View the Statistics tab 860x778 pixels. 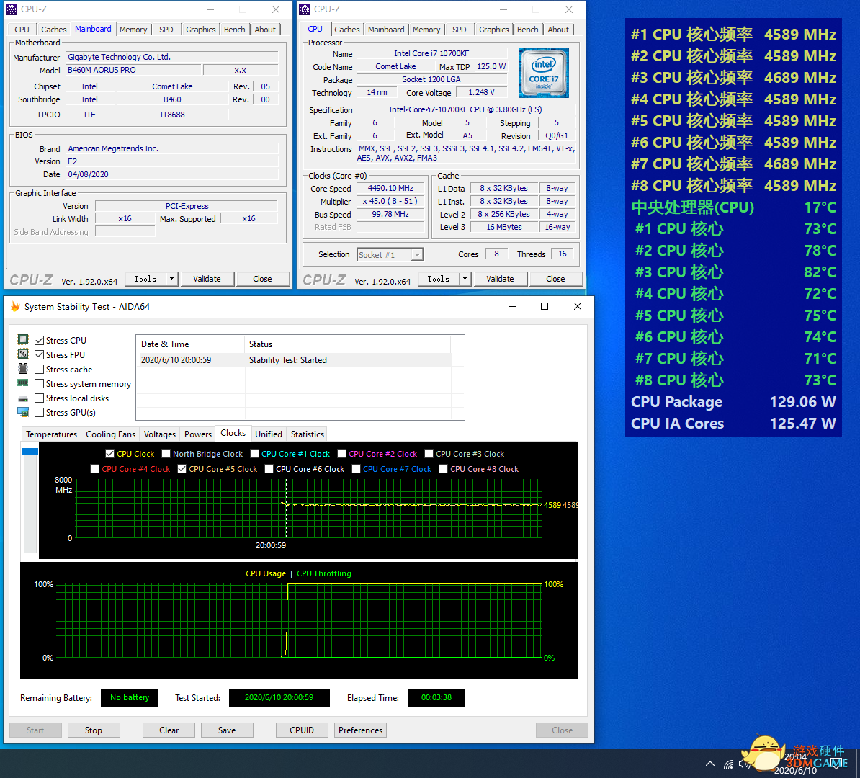coord(307,434)
